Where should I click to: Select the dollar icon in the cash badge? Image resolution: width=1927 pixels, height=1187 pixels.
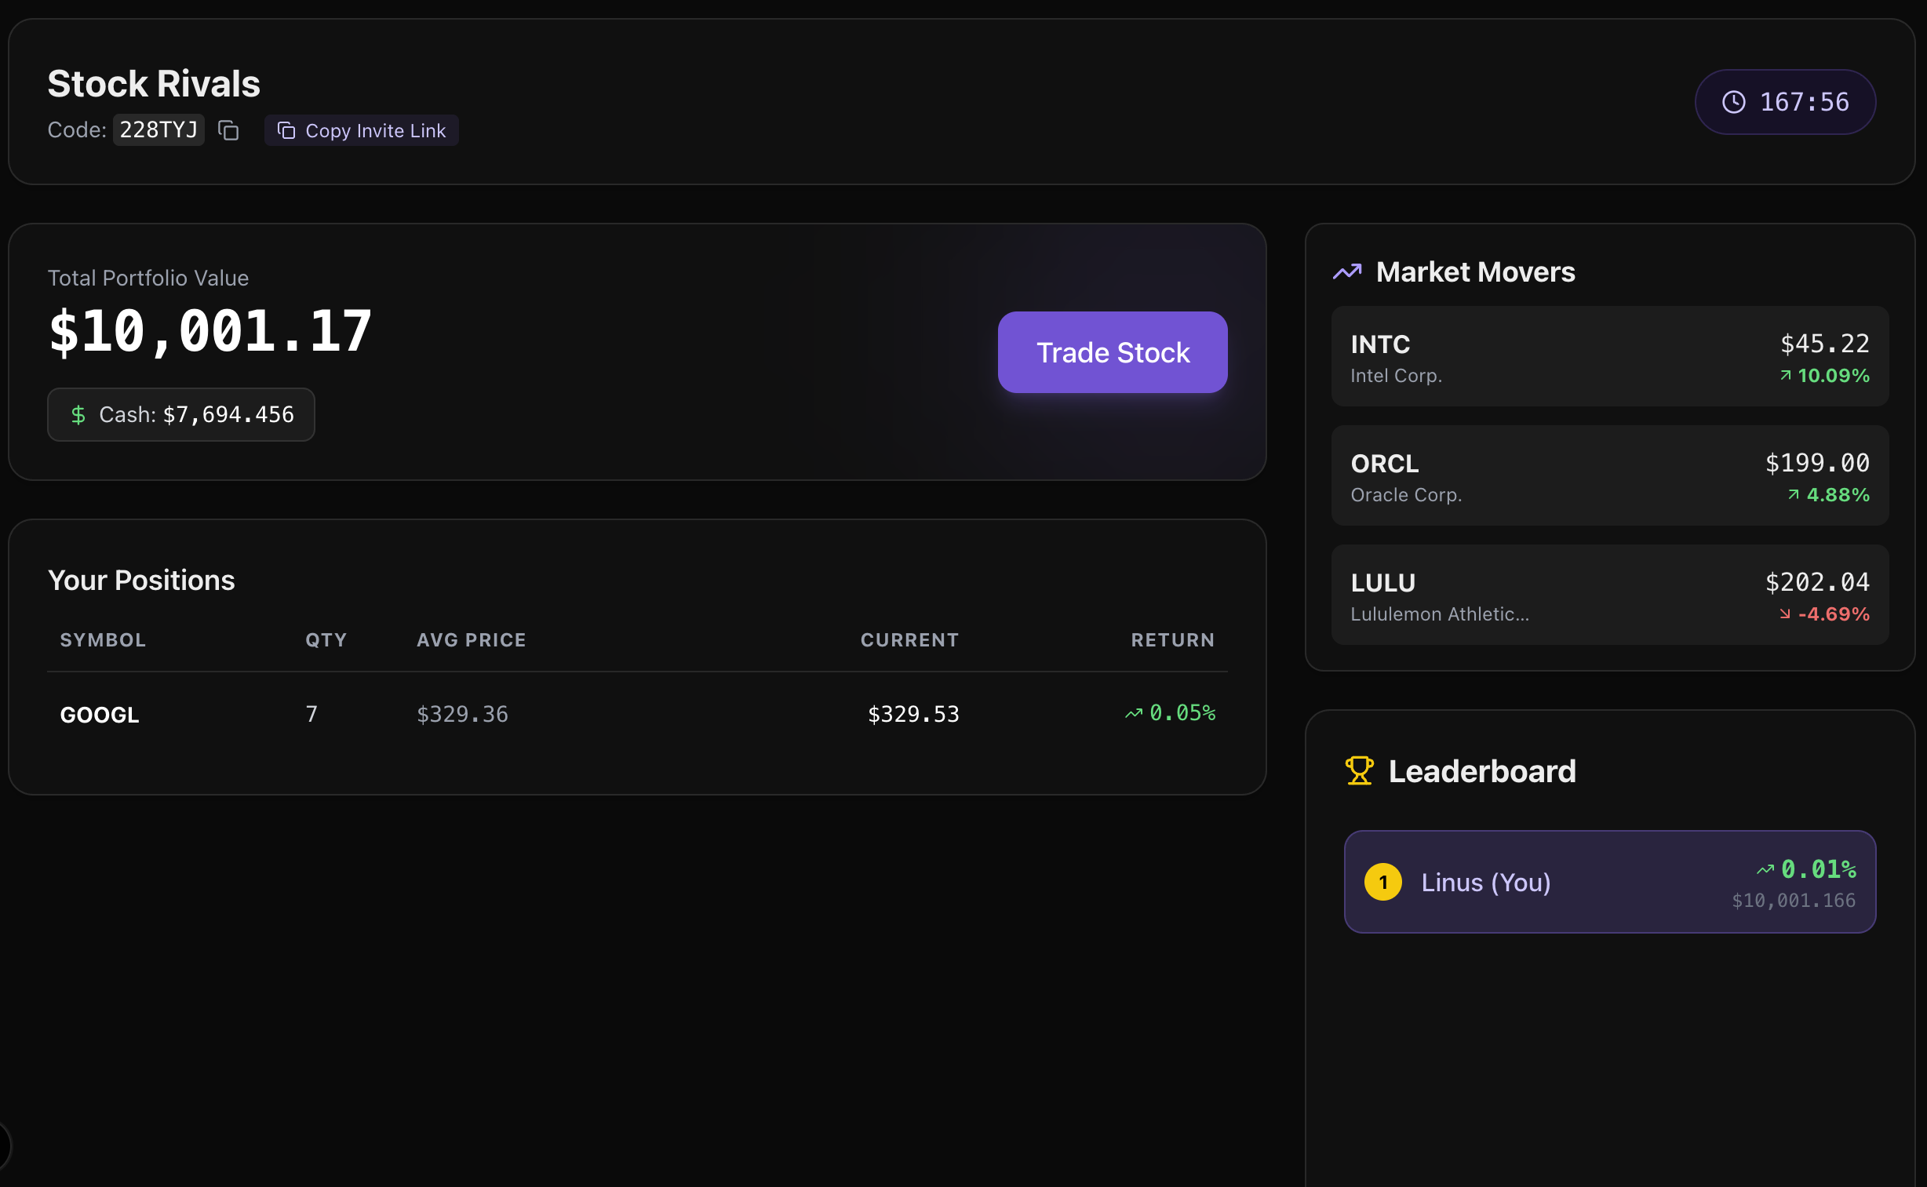tap(78, 414)
